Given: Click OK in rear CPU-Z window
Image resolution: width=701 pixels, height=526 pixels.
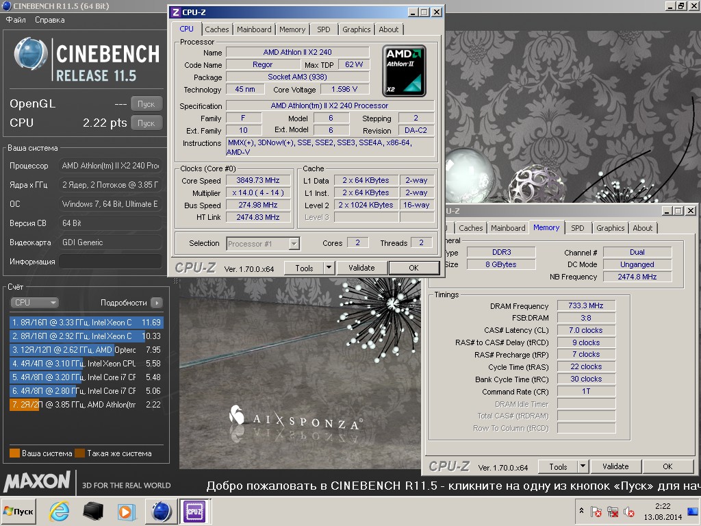Looking at the screenshot, I should click(668, 466).
